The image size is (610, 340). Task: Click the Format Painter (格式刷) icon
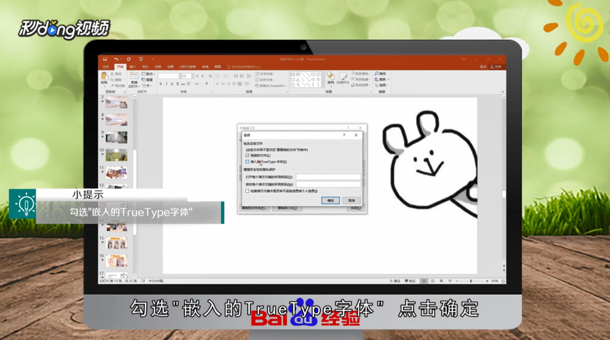coord(112,85)
